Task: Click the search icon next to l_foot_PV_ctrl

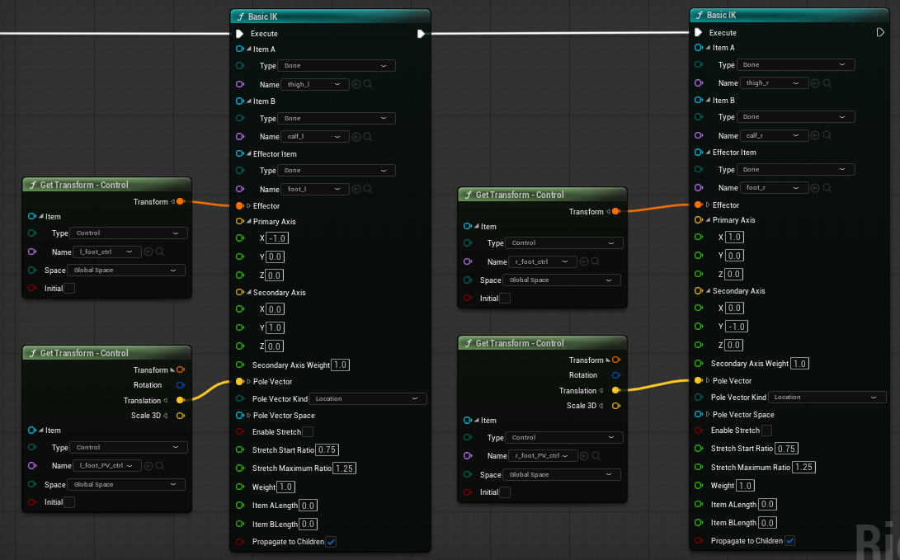Action: [160, 466]
